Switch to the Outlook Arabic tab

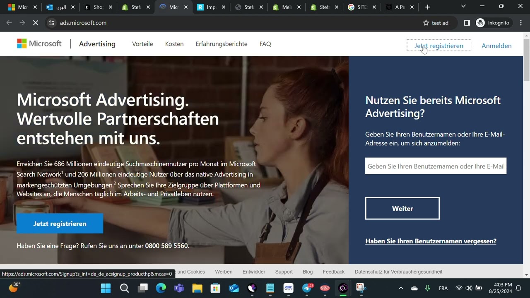pyautogui.click(x=61, y=7)
